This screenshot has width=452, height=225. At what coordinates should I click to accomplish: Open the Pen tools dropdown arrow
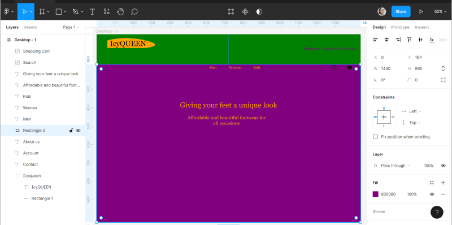tap(82, 11)
